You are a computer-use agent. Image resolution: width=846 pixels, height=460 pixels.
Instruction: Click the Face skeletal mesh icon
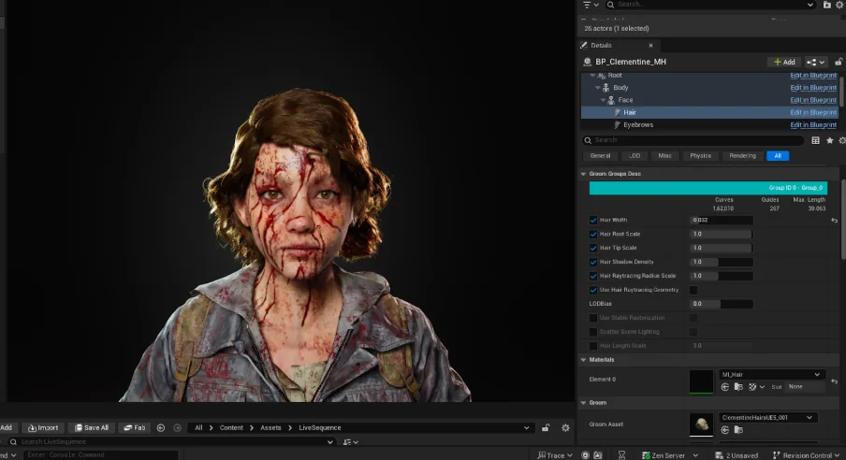tap(611, 100)
